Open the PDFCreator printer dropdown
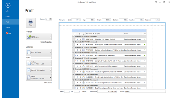This screenshot has height=98, width=175. coord(39,37)
